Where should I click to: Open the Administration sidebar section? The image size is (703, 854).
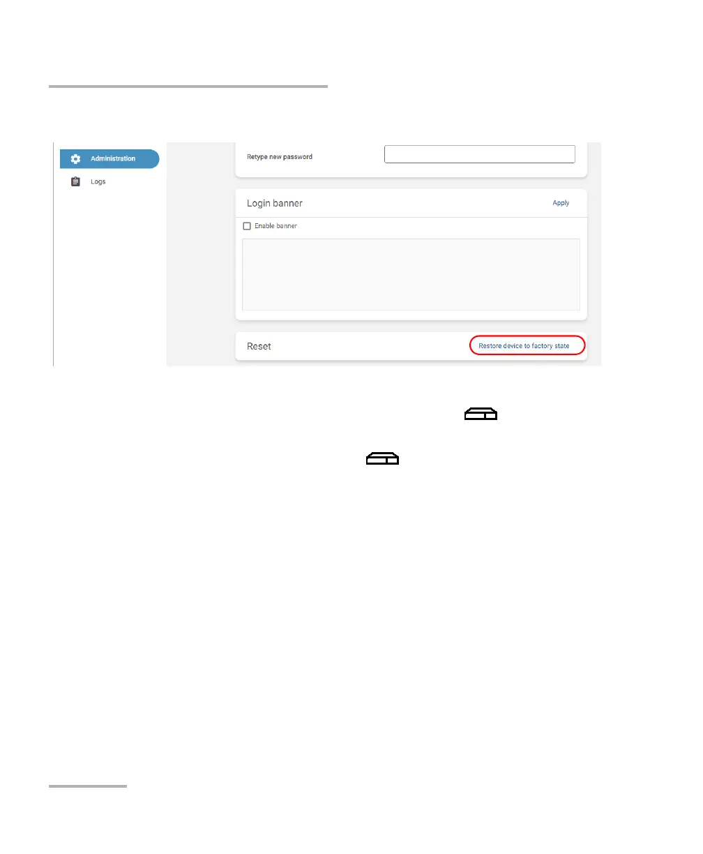coord(109,159)
